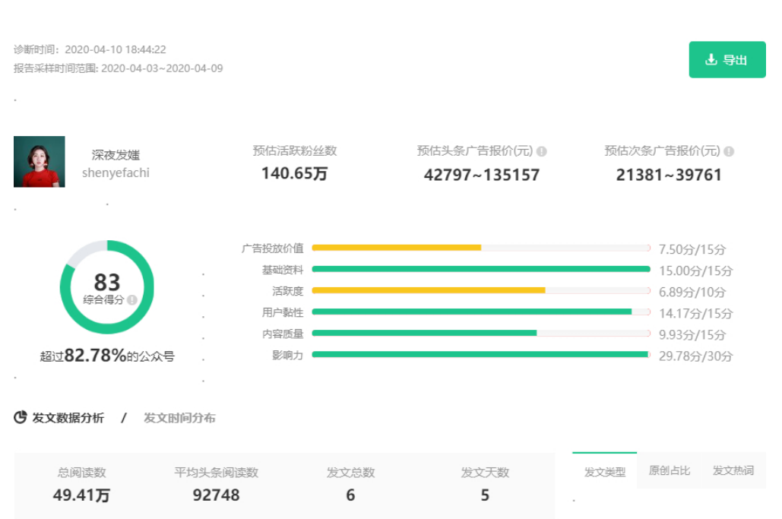Select the 发文类型 tab

point(604,472)
